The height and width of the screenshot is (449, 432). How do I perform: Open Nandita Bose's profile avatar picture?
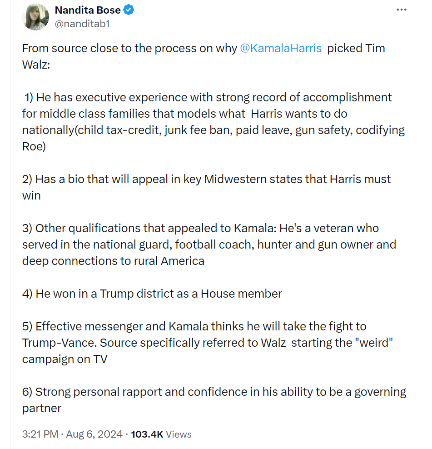click(35, 17)
